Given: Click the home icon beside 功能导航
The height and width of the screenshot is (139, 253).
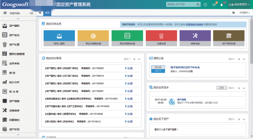Looking at the screenshot, I should (x=5, y=13).
